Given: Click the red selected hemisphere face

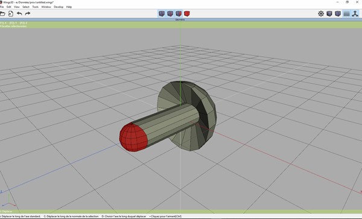Looking at the screenshot, I should 133,138.
